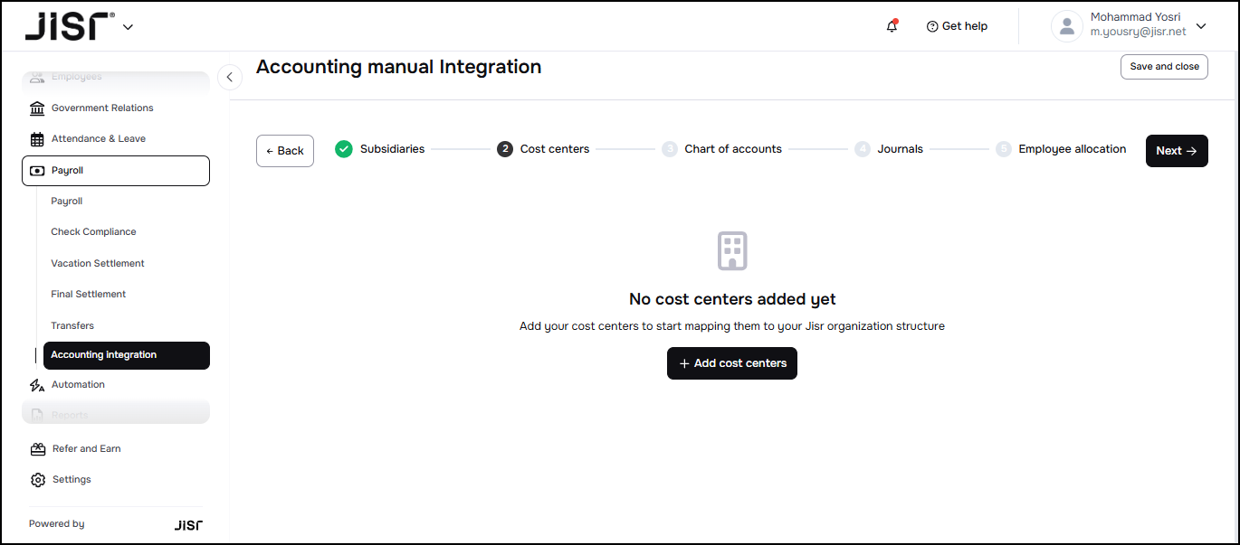
Task: Go to the Subsidiaries completed step
Action: click(380, 149)
